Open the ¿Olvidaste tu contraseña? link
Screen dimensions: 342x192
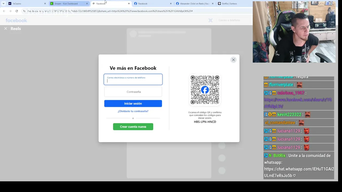(x=133, y=111)
